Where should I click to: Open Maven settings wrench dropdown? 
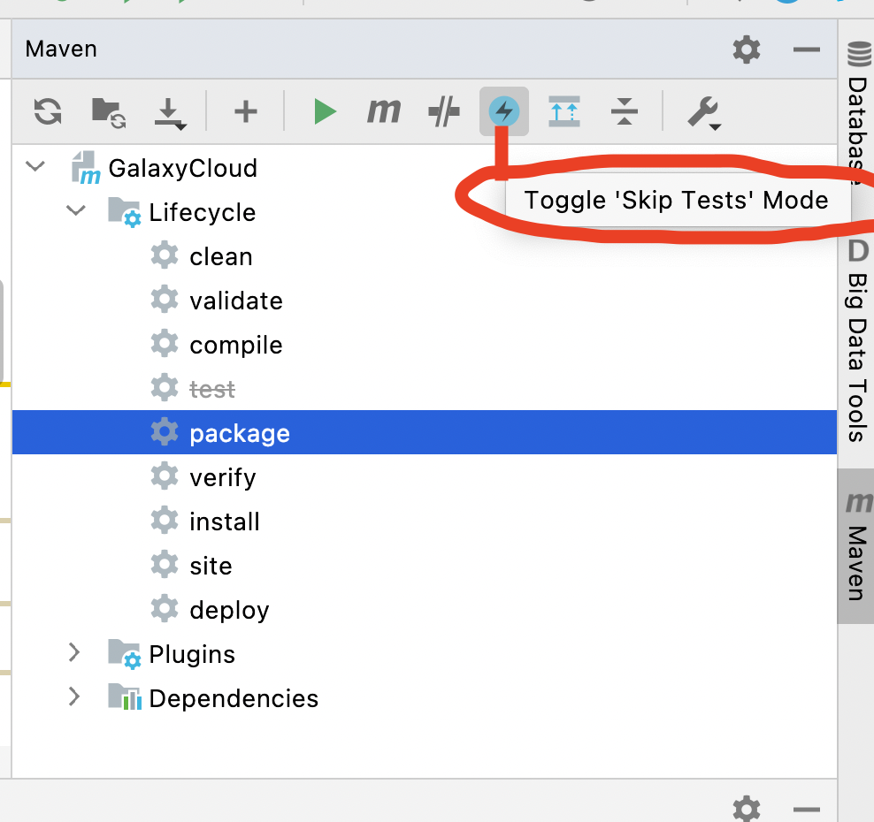(x=704, y=113)
